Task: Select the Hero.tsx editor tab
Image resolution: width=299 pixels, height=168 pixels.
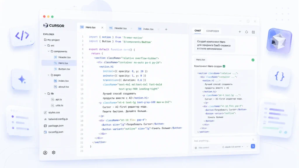Action: [x=91, y=27]
